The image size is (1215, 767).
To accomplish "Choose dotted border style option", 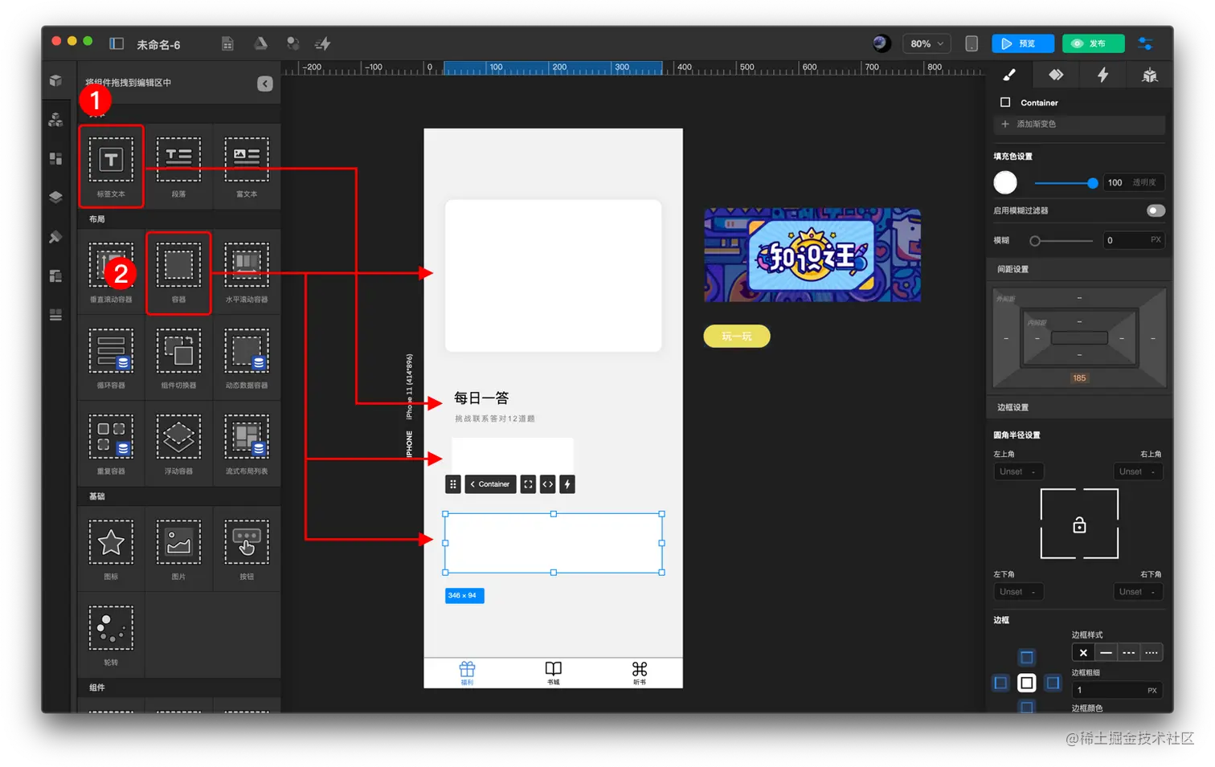I will (x=1152, y=653).
